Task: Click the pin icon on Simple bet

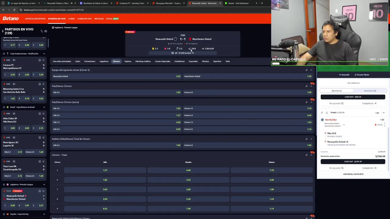Action: 322,113
